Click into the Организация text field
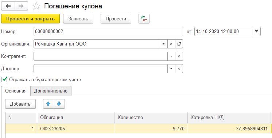 [97, 44]
